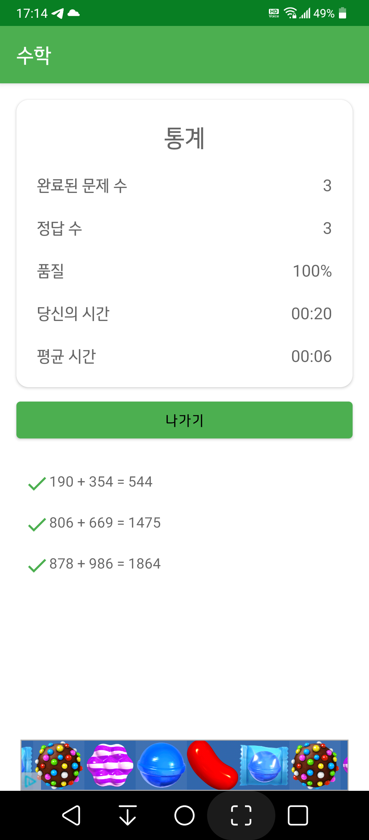Tap the Android back navigation icon

click(x=71, y=815)
